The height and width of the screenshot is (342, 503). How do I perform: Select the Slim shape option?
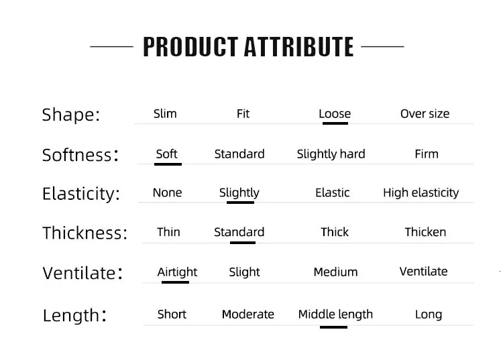(165, 114)
